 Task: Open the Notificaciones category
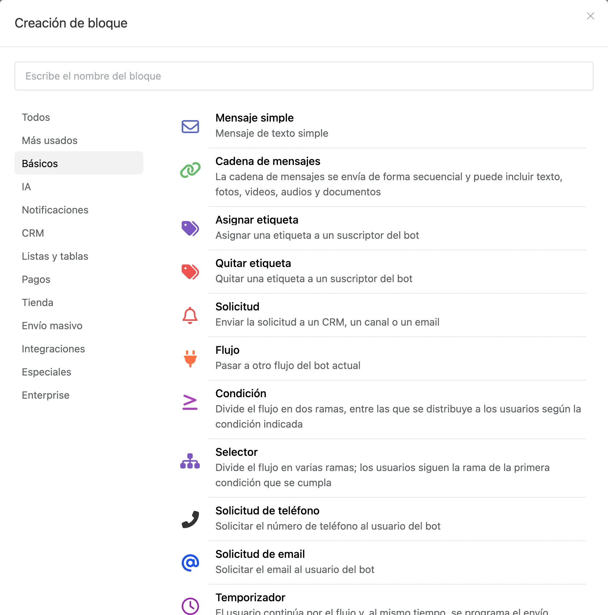79,210
